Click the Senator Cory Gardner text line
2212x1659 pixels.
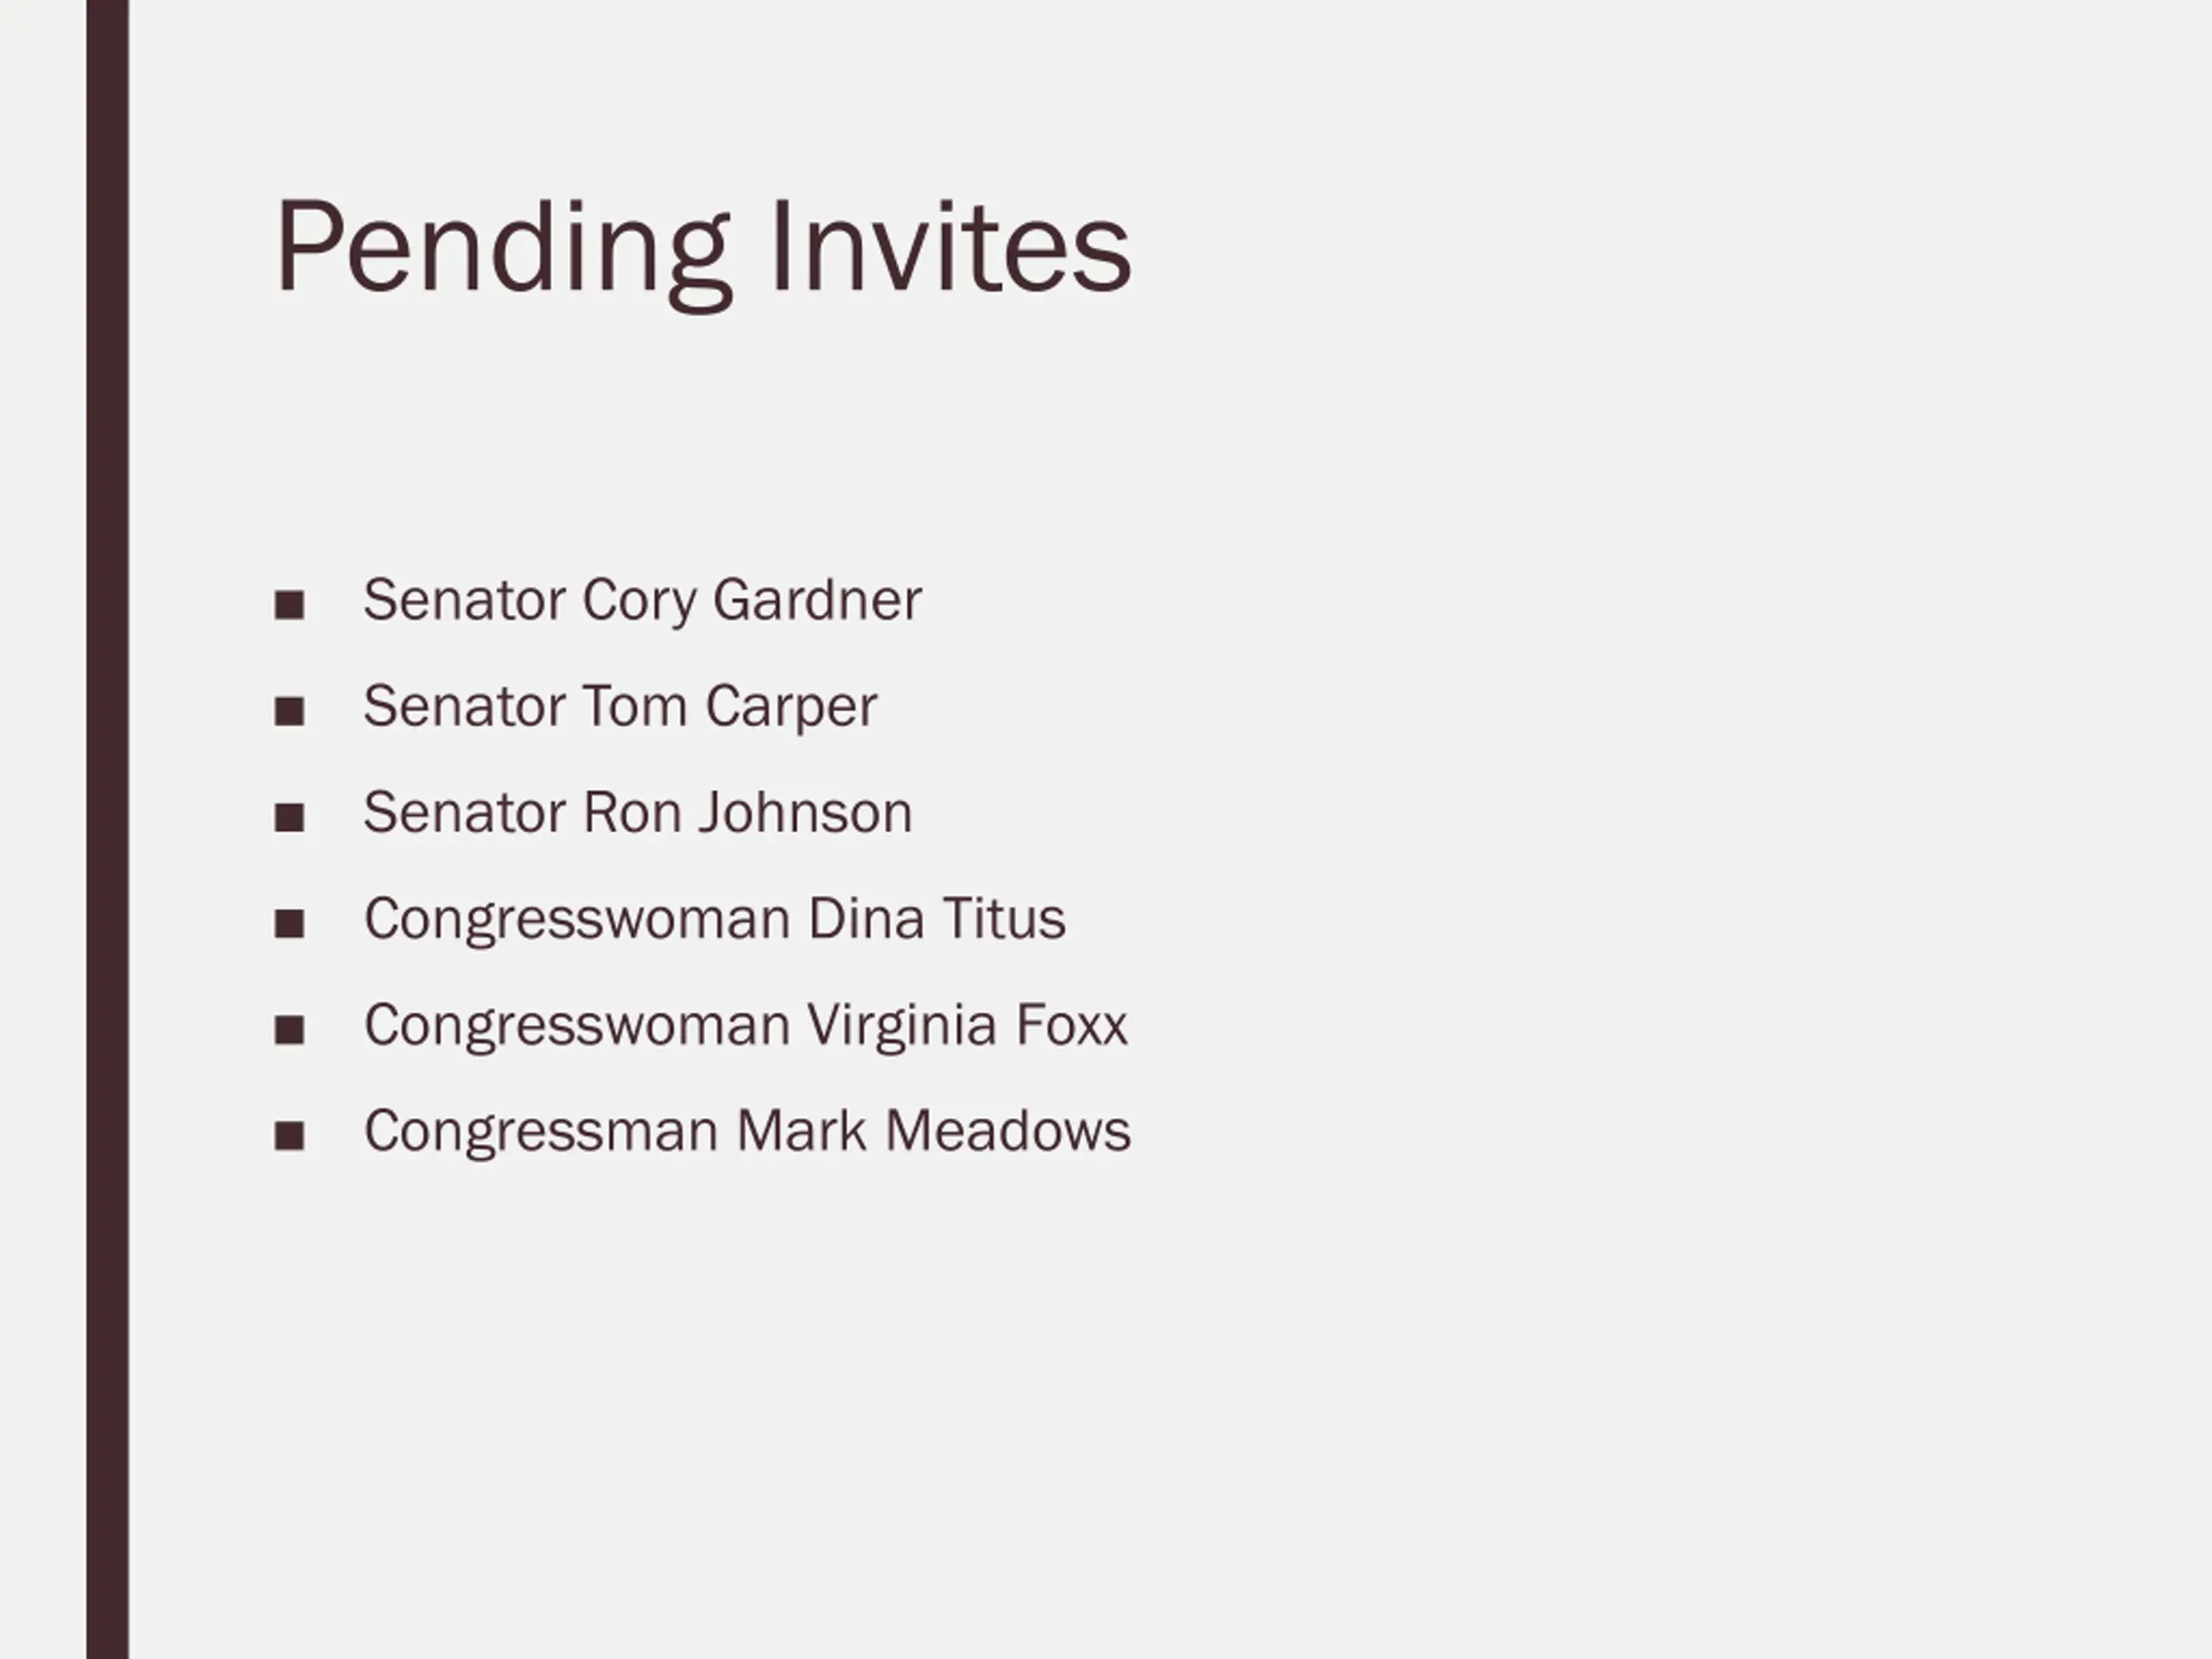coord(642,601)
